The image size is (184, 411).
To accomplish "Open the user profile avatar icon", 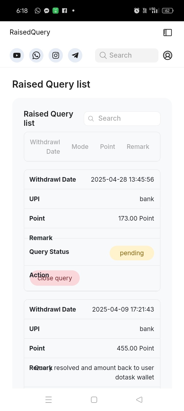I will pos(168,55).
